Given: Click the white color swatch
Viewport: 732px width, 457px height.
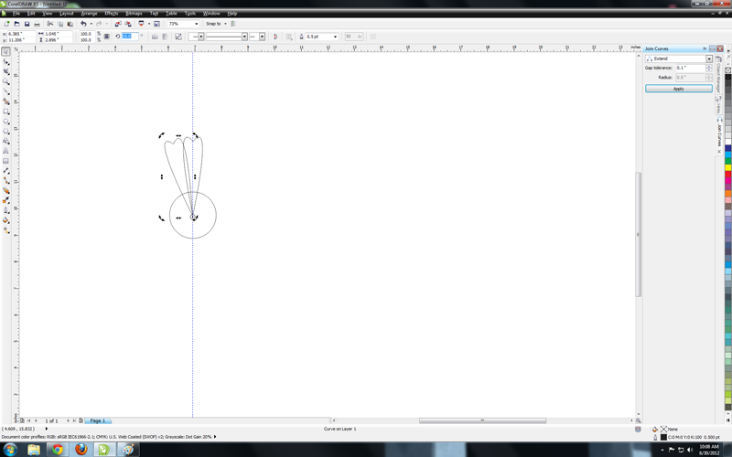Looking at the screenshot, I should tap(727, 142).
